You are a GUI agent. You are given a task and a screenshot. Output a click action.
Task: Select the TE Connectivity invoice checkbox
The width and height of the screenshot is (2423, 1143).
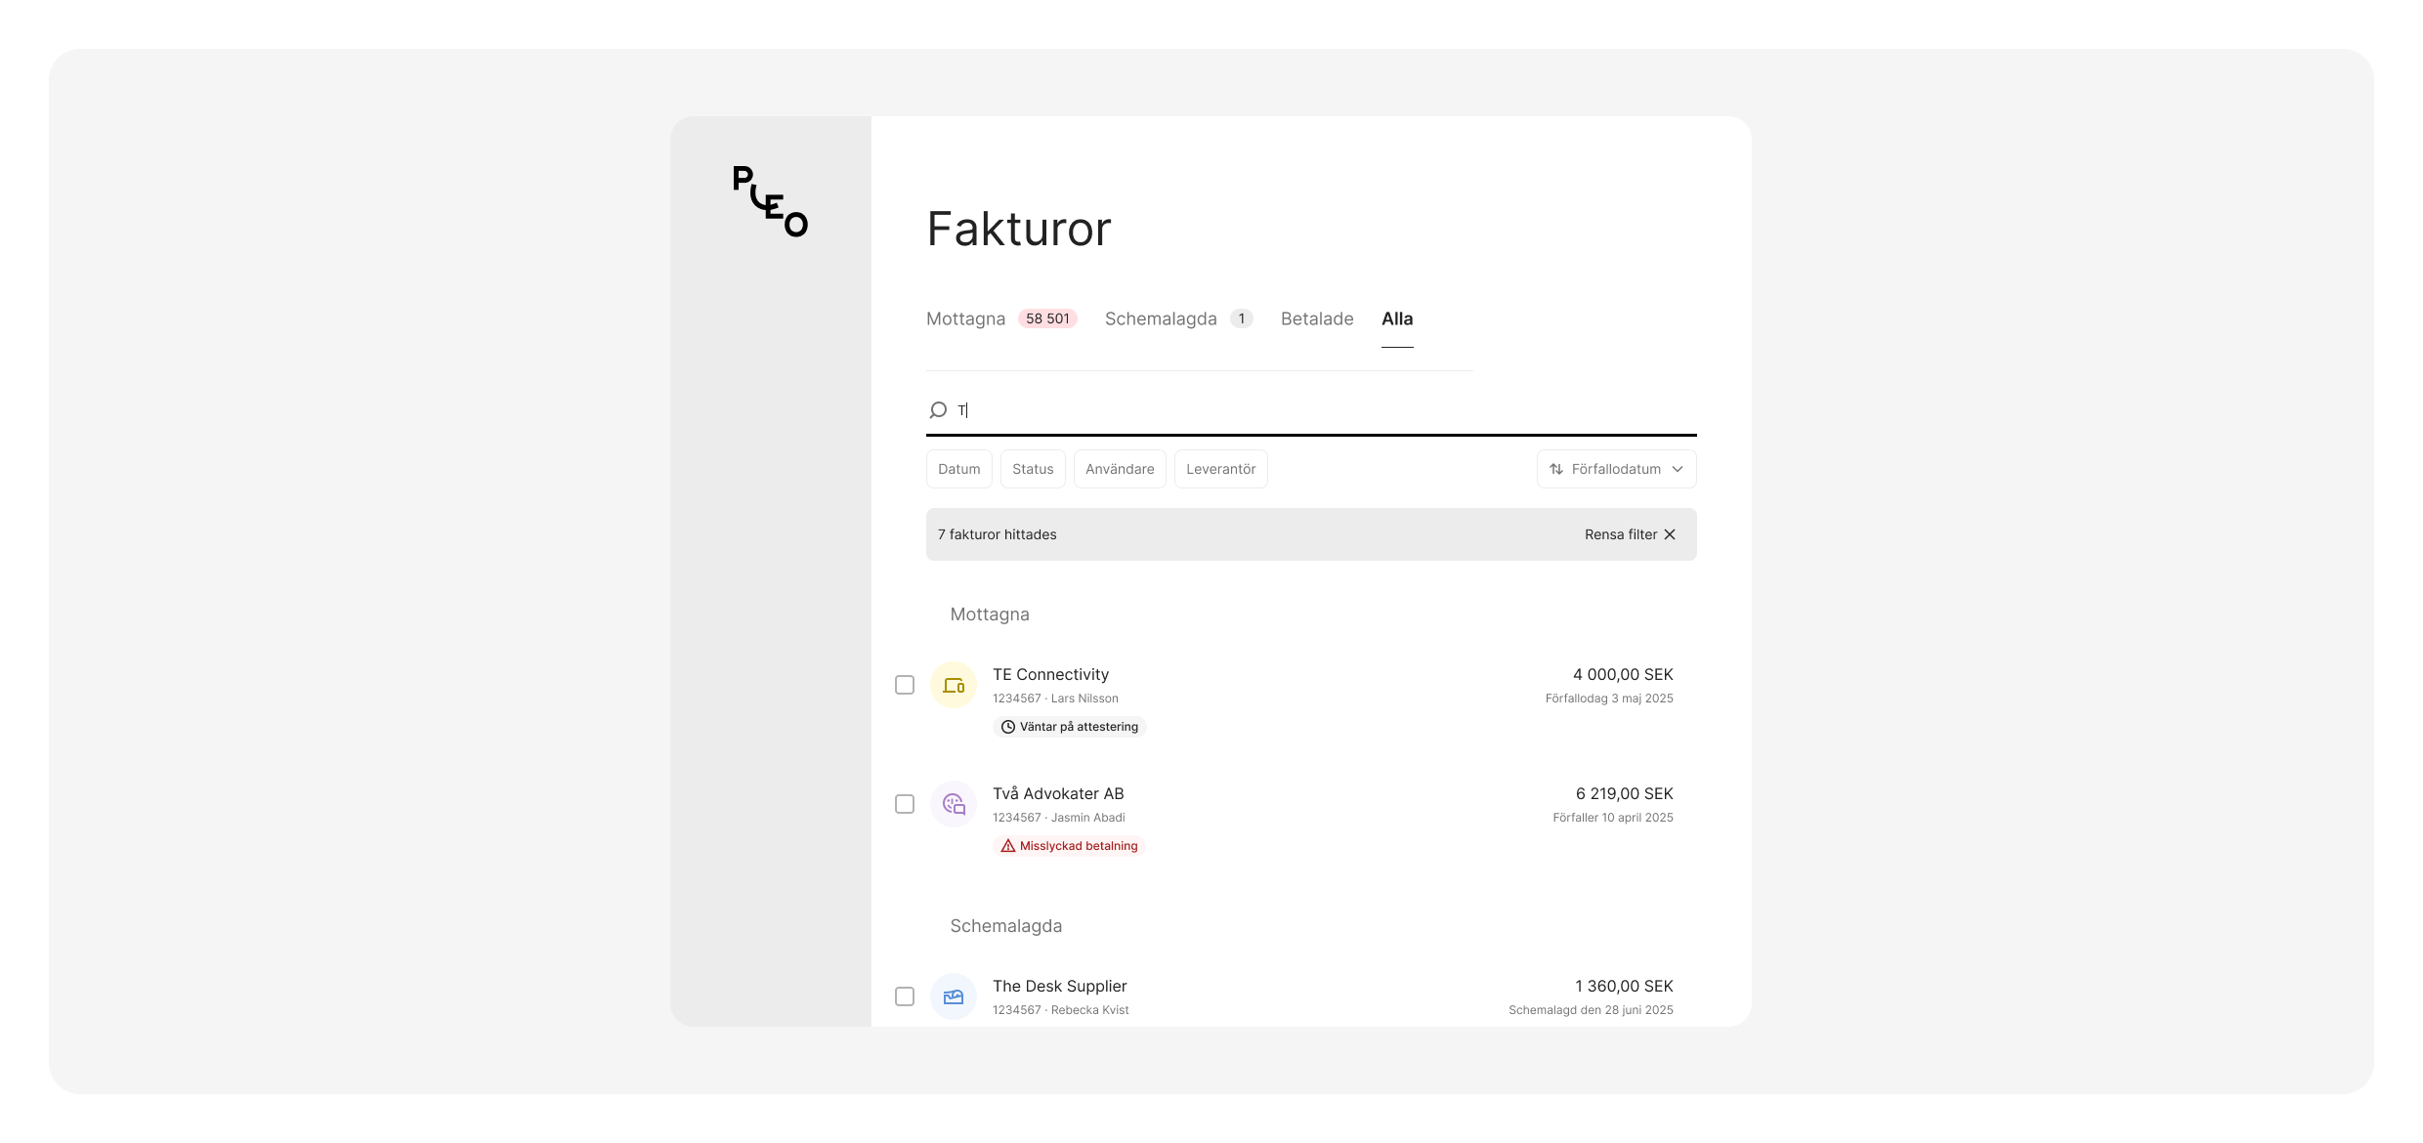(905, 685)
